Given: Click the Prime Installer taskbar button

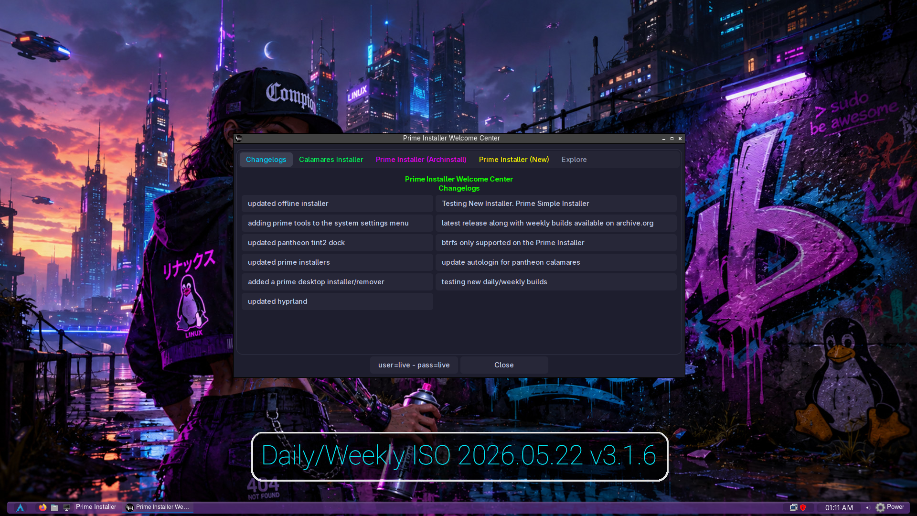Looking at the screenshot, I should tap(96, 507).
